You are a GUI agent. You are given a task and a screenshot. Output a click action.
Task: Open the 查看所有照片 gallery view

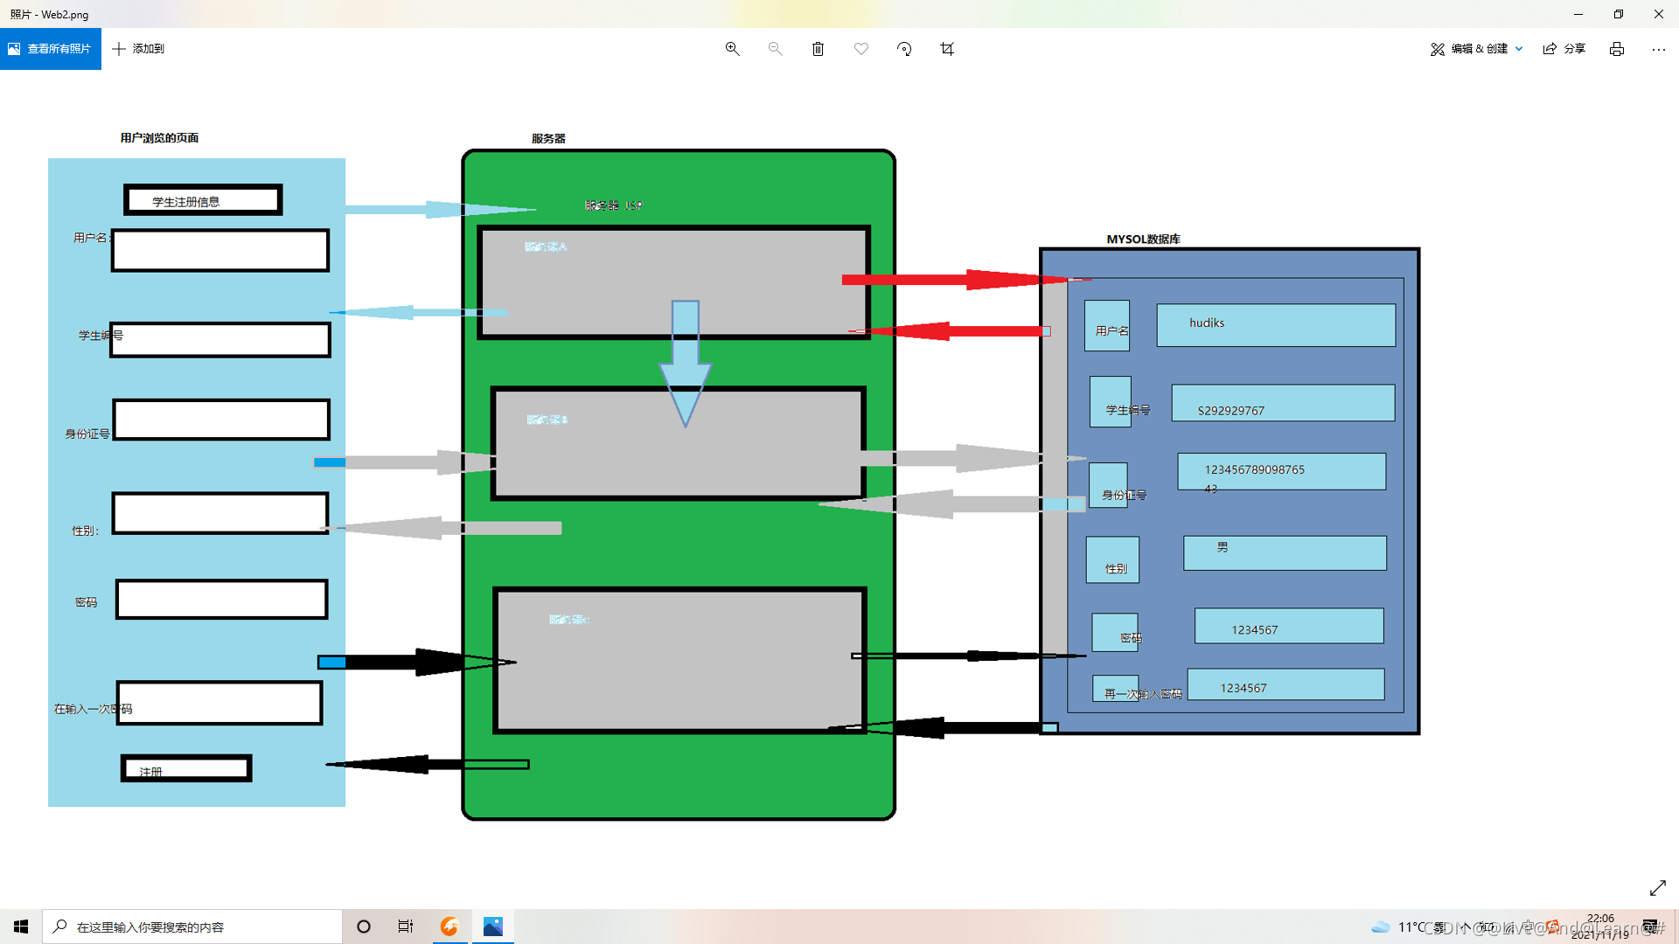click(x=50, y=49)
